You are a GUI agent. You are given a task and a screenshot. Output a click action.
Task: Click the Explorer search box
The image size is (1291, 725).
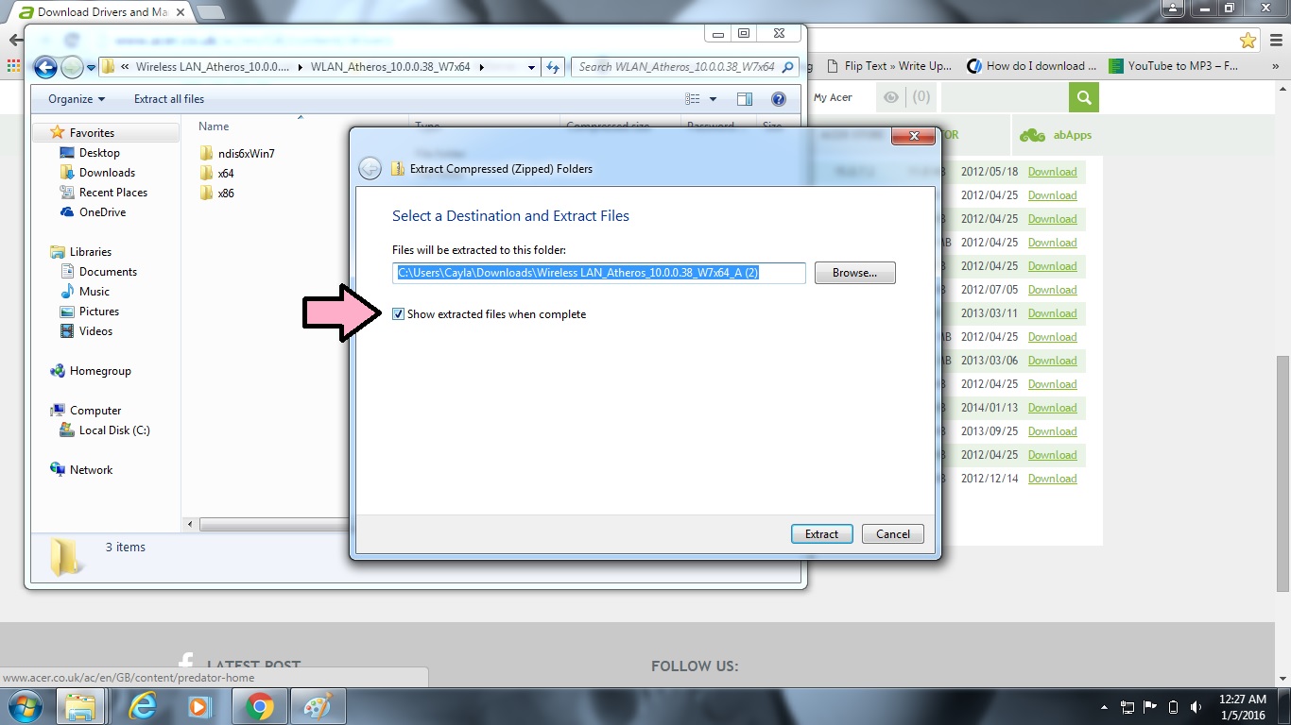point(684,67)
